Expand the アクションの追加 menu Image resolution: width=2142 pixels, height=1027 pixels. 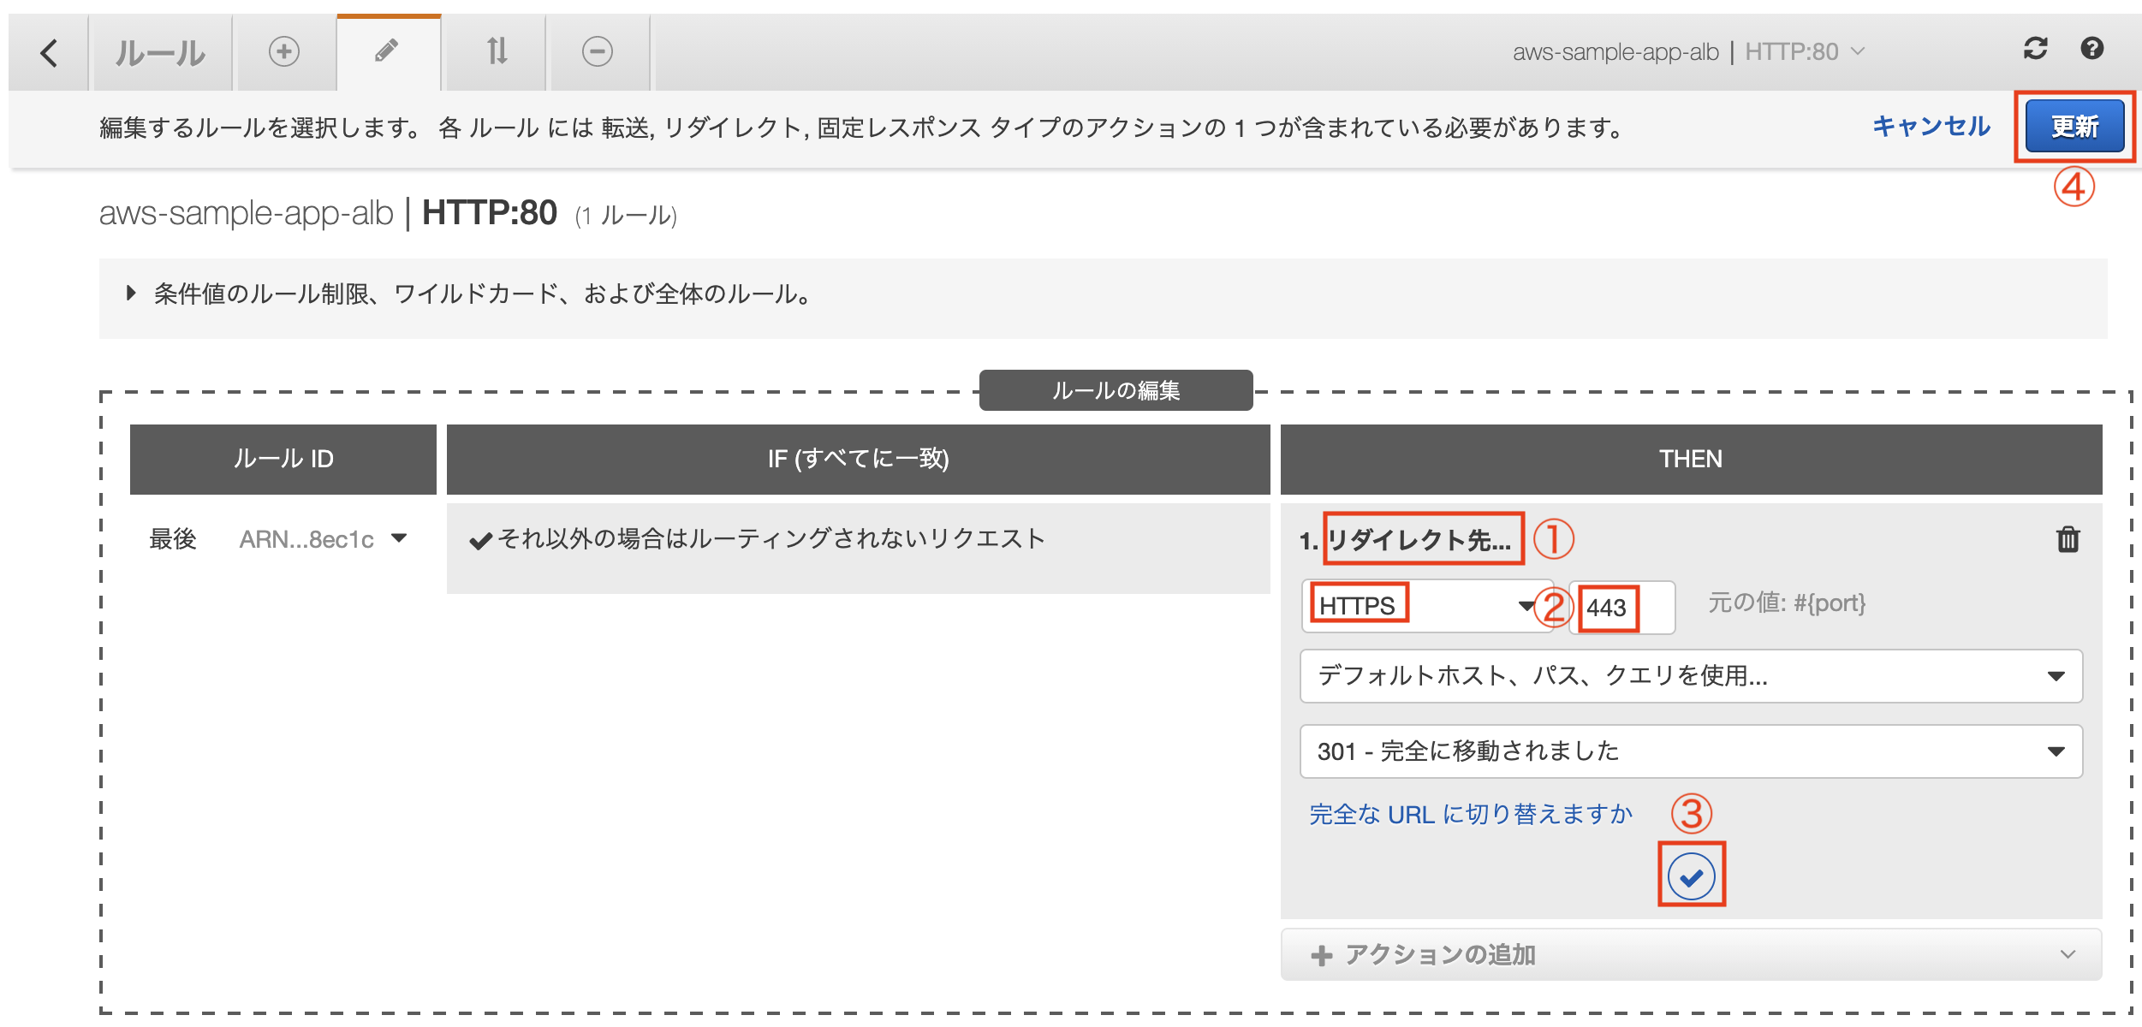click(x=1690, y=954)
